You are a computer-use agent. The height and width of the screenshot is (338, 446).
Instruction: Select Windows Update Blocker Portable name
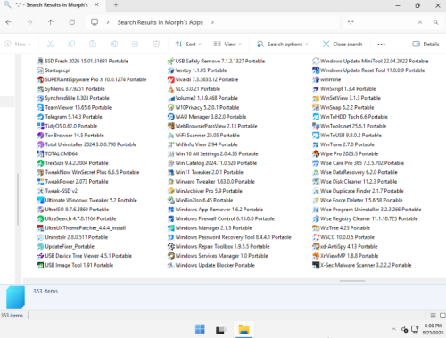[x=215, y=265]
